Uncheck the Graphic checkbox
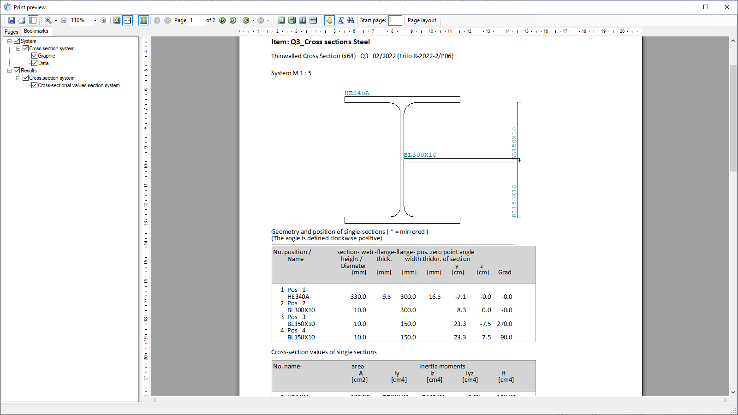 coord(34,56)
